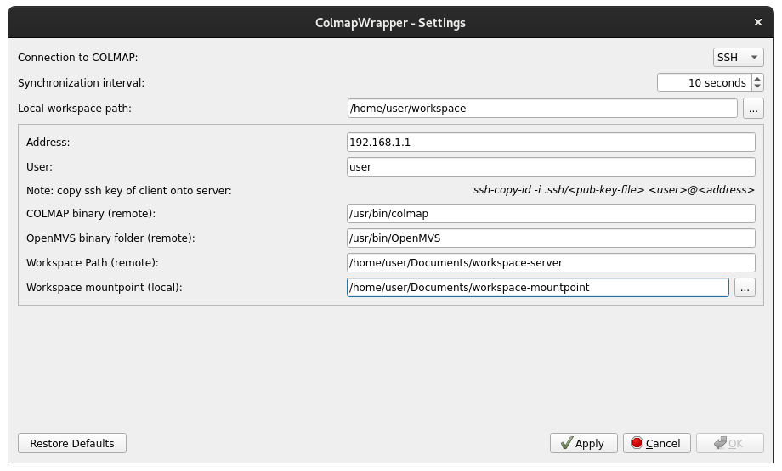
Task: Open the Connection to COLMAP dropdown
Action: 738,58
